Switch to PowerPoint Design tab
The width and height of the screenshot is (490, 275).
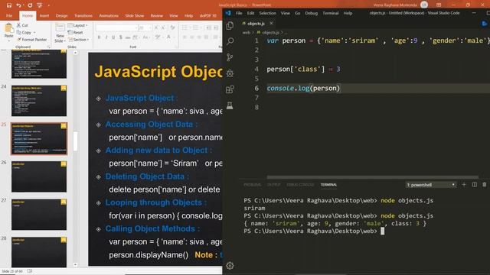click(61, 15)
